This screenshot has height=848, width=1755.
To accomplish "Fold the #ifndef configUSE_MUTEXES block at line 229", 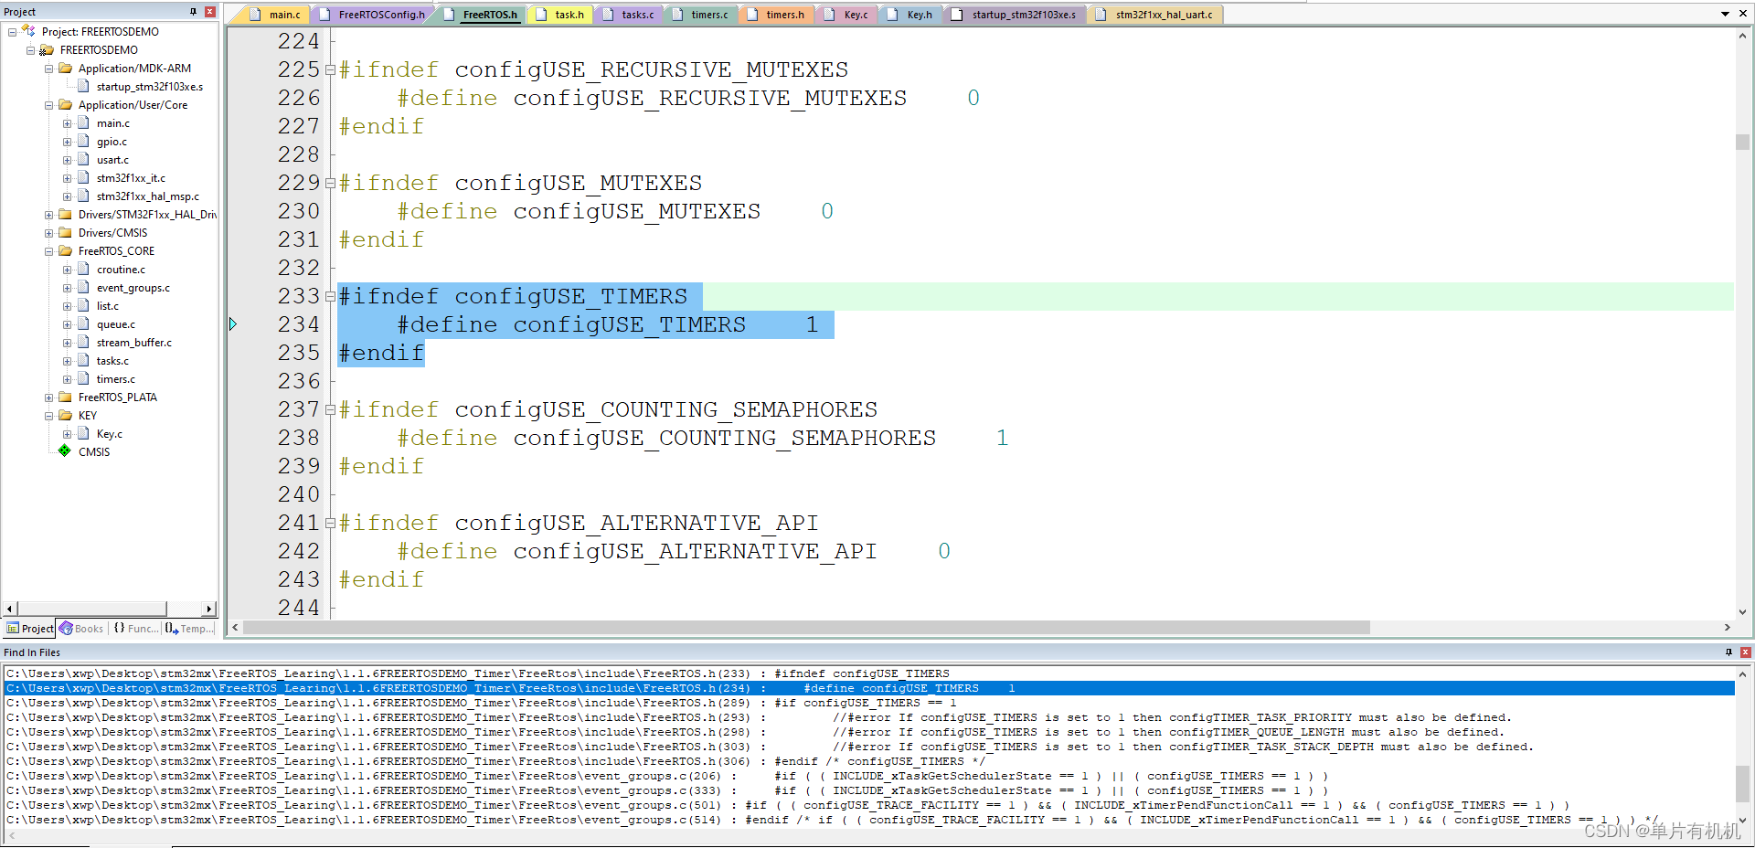I will tap(330, 184).
